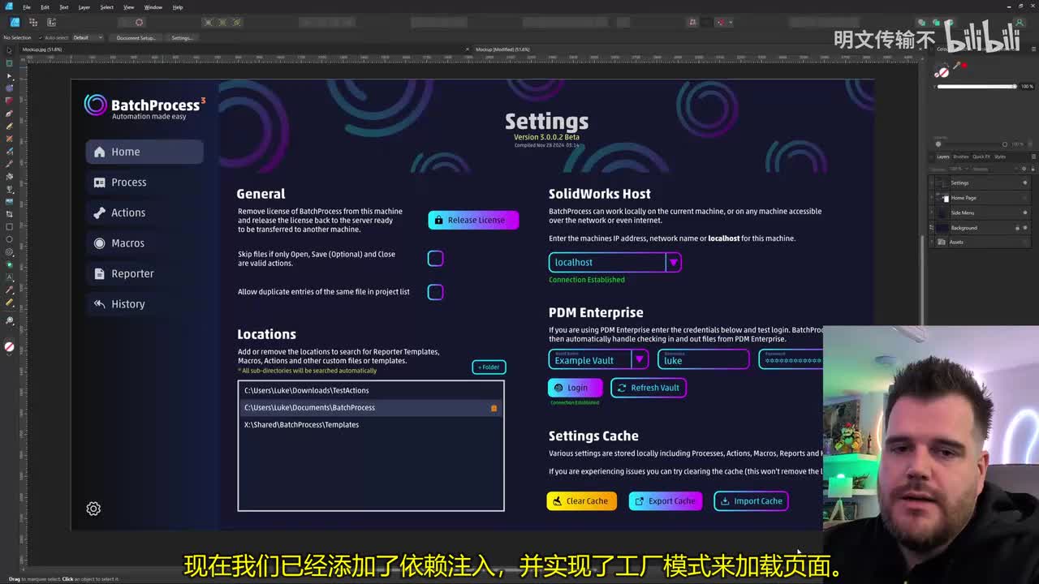Image resolution: width=1039 pixels, height=584 pixels.
Task: Select the Rectangle shape tool
Action: pyautogui.click(x=9, y=226)
